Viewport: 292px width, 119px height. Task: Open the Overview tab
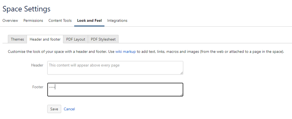(10, 21)
